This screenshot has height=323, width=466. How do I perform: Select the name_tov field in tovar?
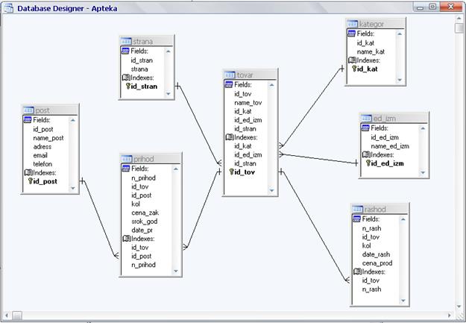[248, 103]
